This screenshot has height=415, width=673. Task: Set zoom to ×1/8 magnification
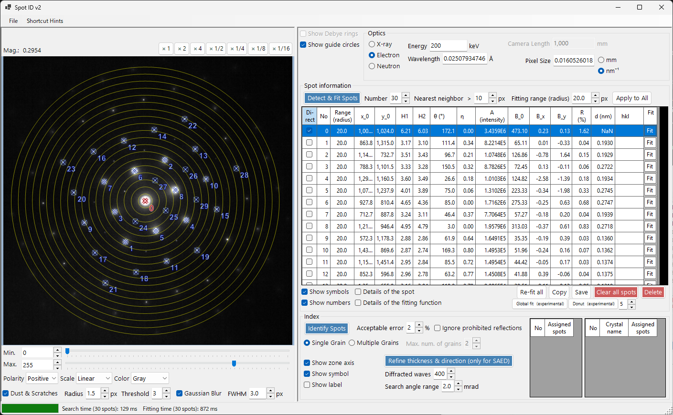tap(258, 49)
